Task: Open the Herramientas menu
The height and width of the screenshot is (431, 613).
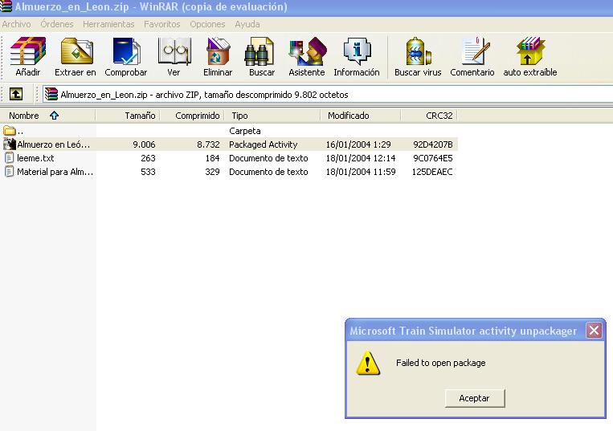Action: coord(108,24)
